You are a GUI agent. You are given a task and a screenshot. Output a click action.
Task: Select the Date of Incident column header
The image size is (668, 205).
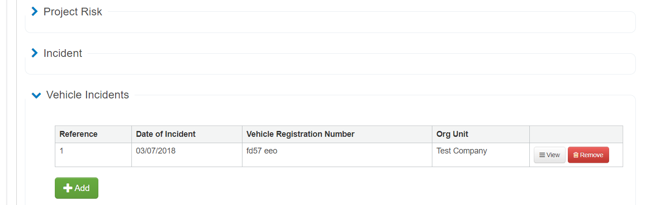tap(166, 134)
